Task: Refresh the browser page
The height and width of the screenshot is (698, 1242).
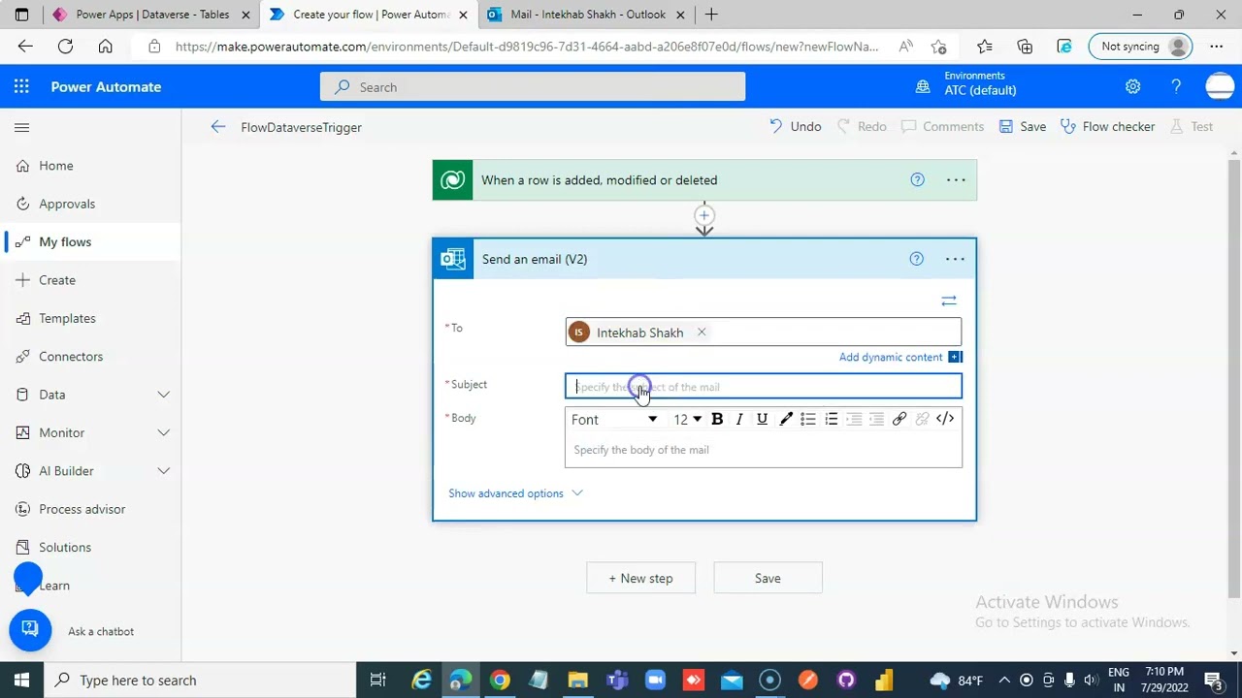Action: pyautogui.click(x=65, y=47)
